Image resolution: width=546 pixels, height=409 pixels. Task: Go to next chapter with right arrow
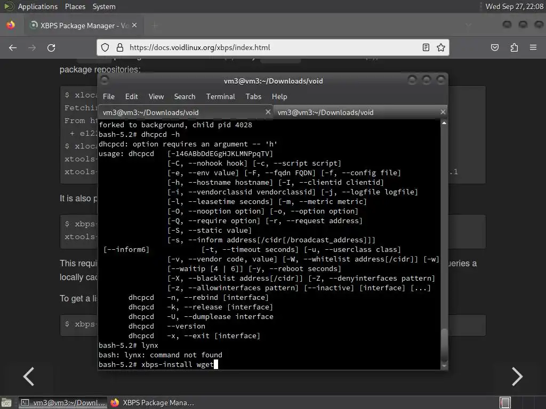tap(517, 377)
